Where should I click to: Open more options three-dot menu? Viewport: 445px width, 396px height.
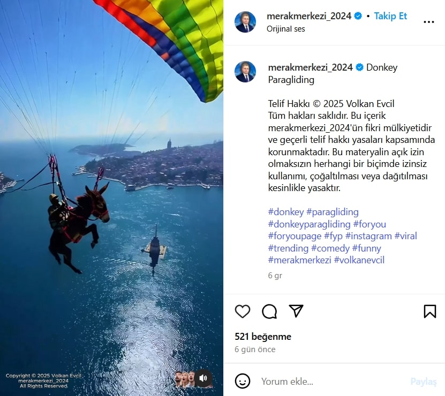point(428,22)
